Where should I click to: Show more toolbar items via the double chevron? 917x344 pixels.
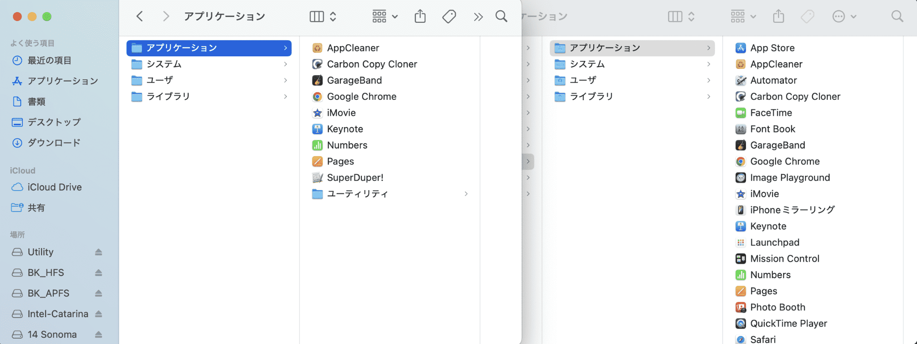[x=478, y=17]
